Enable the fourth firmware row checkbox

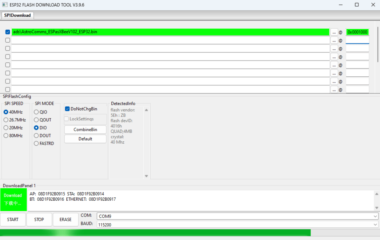7,57
